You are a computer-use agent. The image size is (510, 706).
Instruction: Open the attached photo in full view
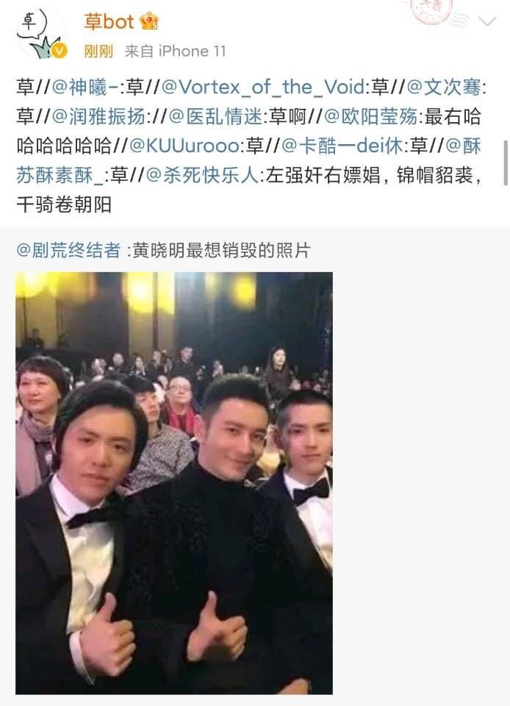point(174,483)
